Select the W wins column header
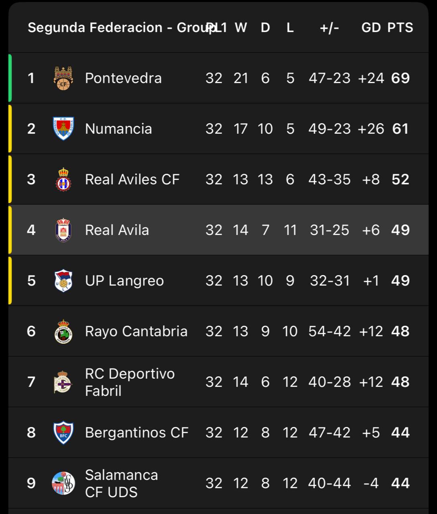Screen dimensions: 437x514 point(241,27)
